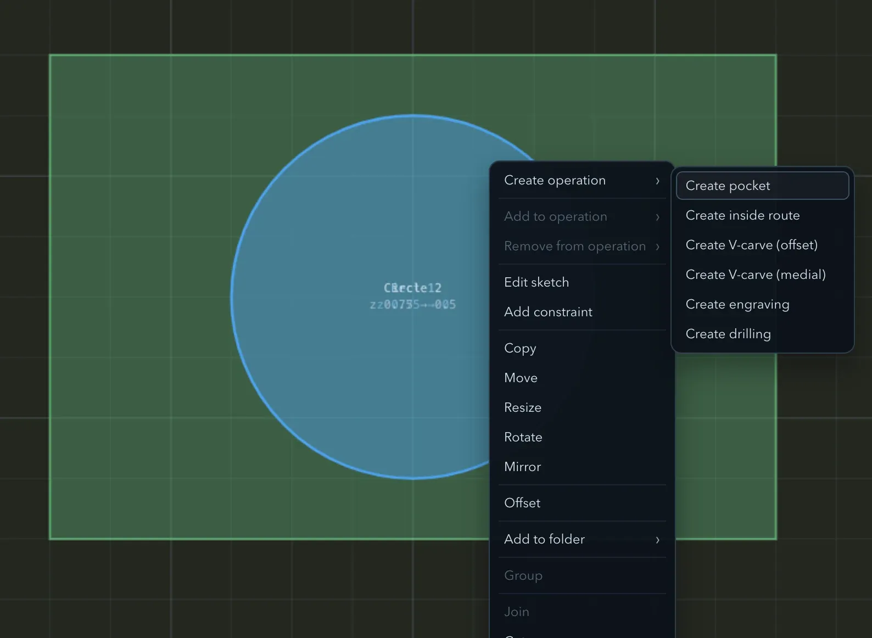Choose Resize from the context menu
Image resolution: width=872 pixels, height=638 pixels.
coord(582,407)
